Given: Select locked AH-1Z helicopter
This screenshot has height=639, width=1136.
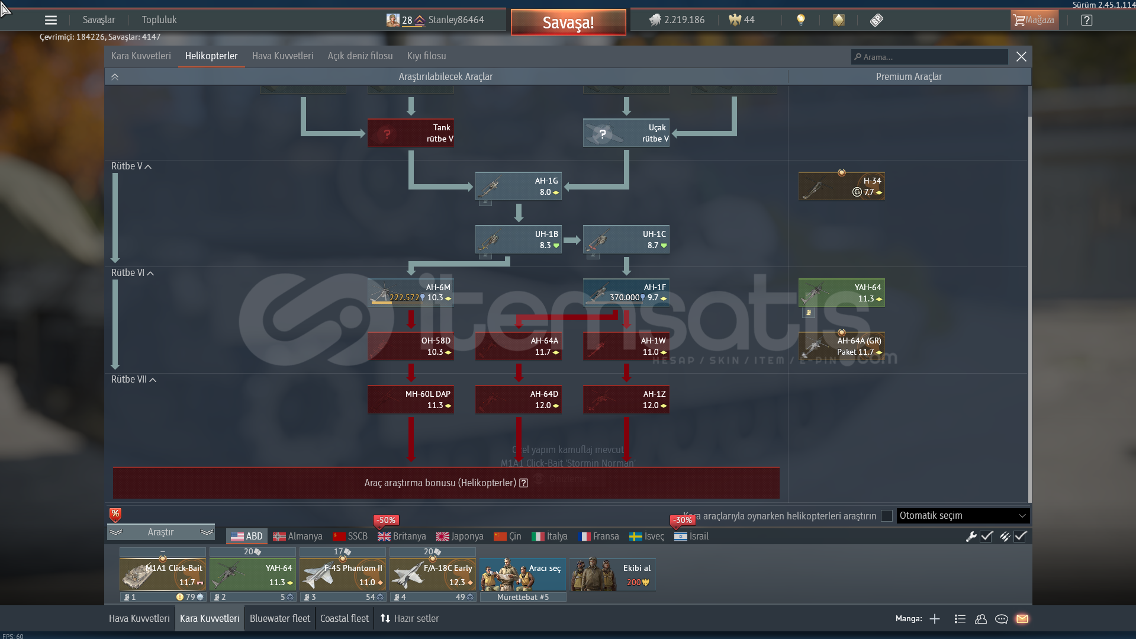Looking at the screenshot, I should click(x=626, y=400).
